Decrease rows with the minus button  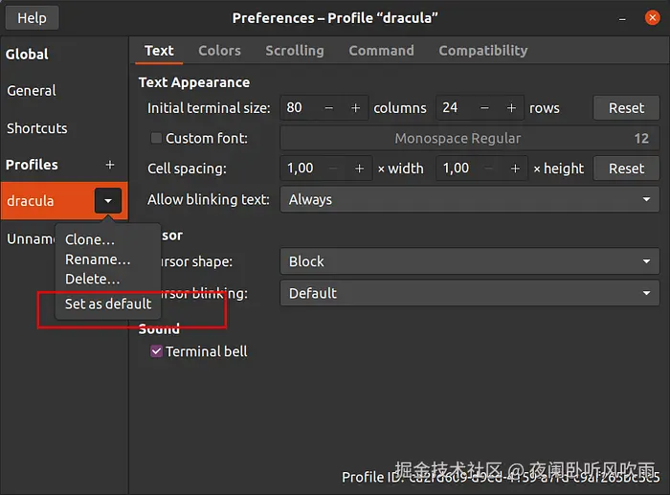pos(484,108)
